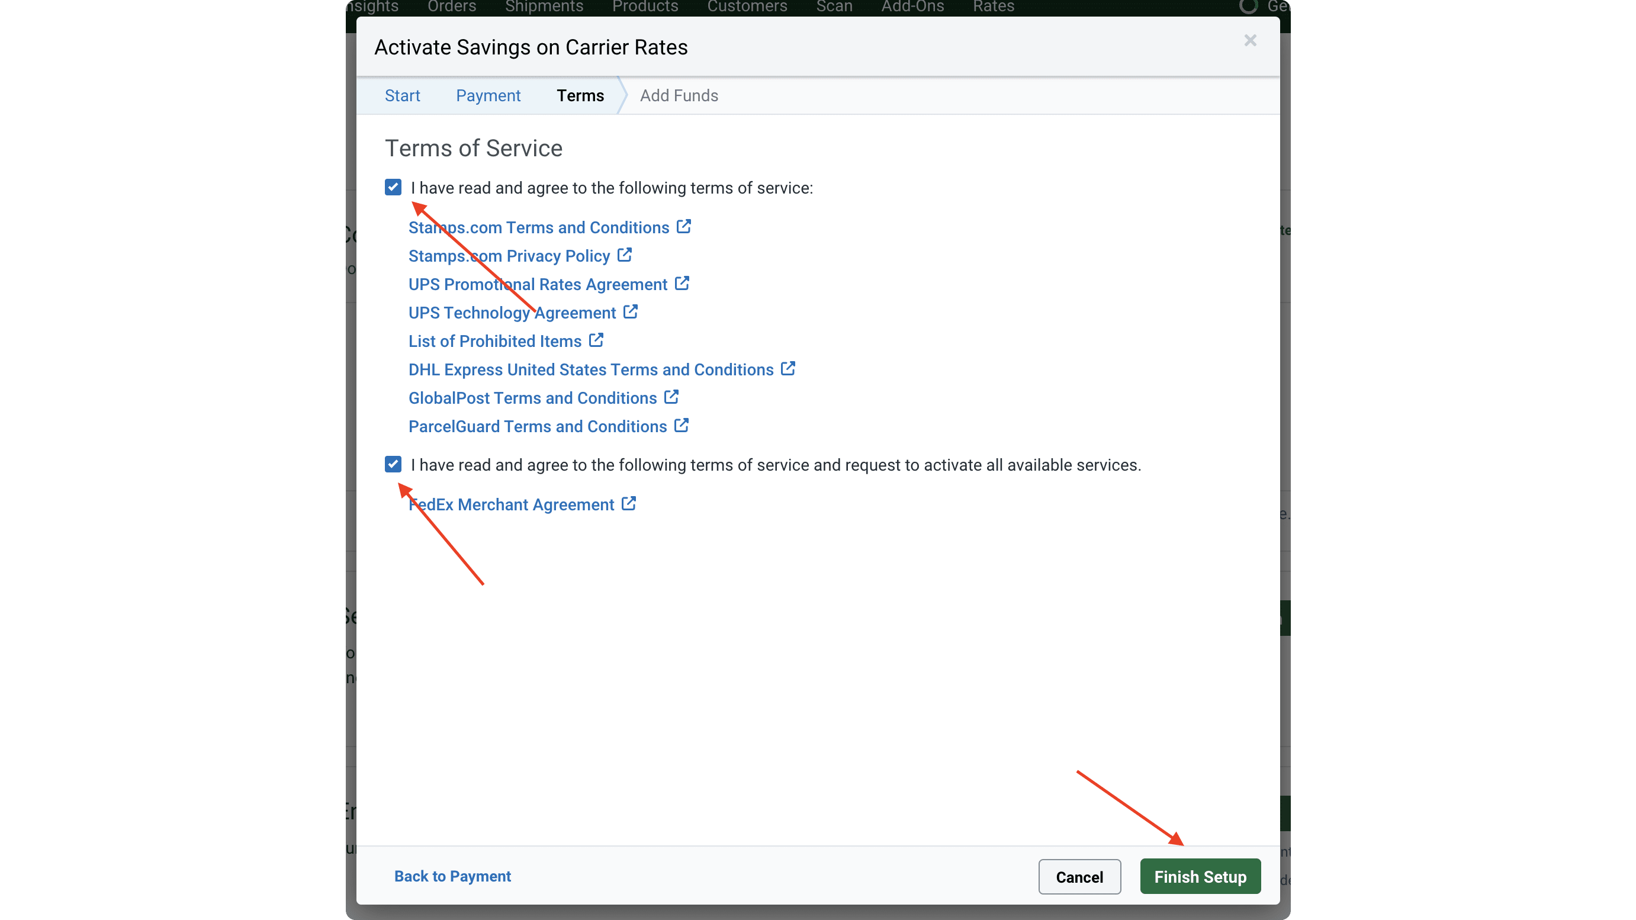Click the circular logo icon in the top bar

[x=1249, y=7]
